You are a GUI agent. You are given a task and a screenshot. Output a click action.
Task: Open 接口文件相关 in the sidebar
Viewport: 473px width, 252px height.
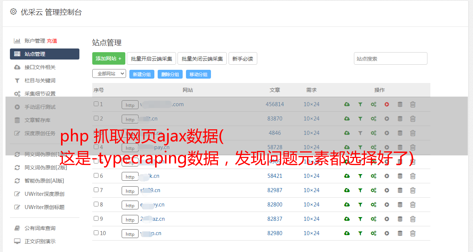pyautogui.click(x=40, y=67)
